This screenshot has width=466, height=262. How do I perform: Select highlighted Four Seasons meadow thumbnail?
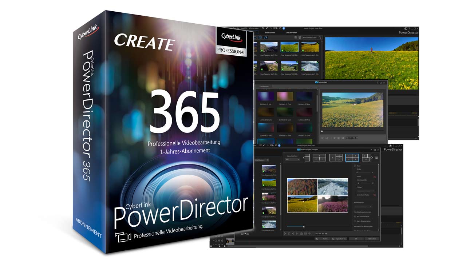(290, 47)
